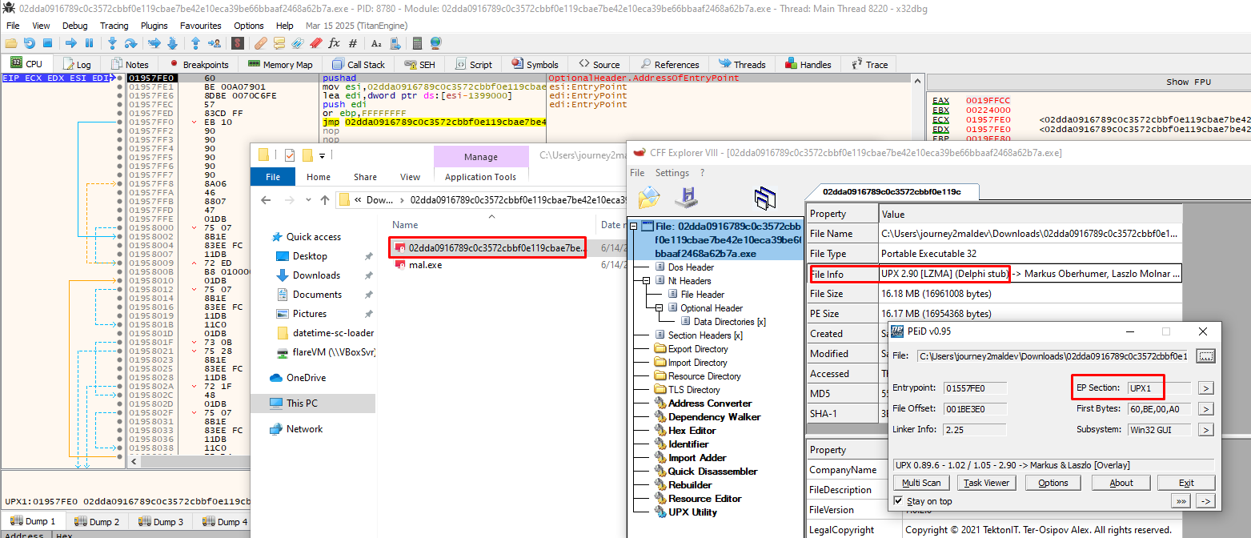Open the String references Az icon
The image size is (1251, 538).
[376, 43]
